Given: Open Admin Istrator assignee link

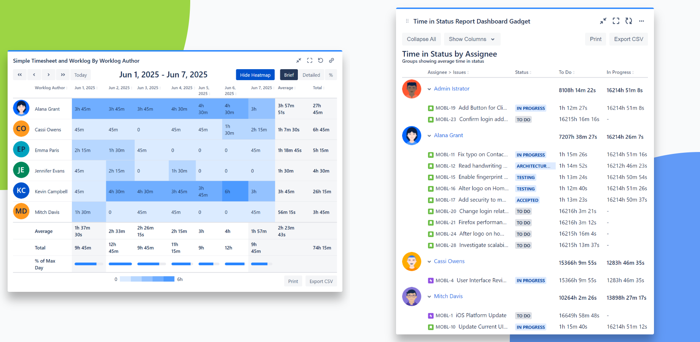Looking at the screenshot, I should [452, 89].
